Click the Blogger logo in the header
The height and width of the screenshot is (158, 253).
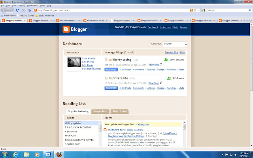(75, 29)
